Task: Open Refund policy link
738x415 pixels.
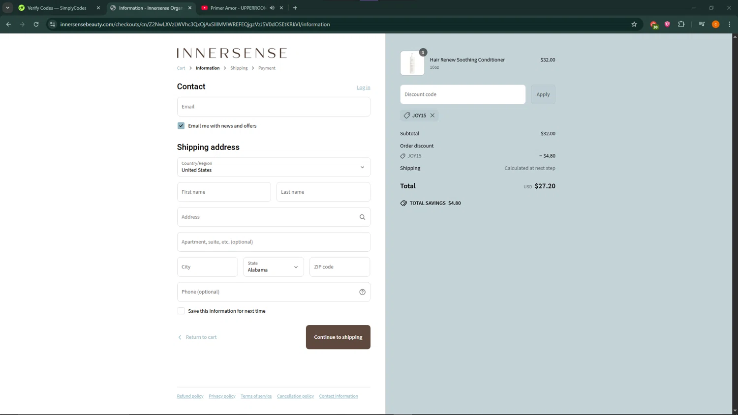Action: 190,396
